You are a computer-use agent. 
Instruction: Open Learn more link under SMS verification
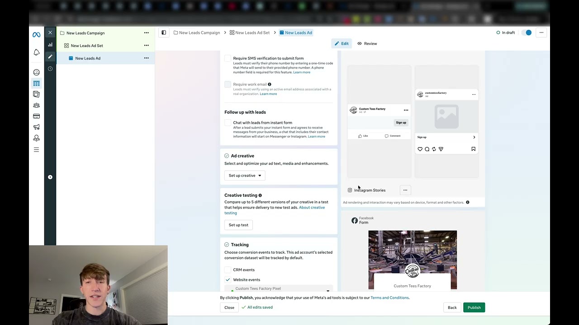(302, 72)
